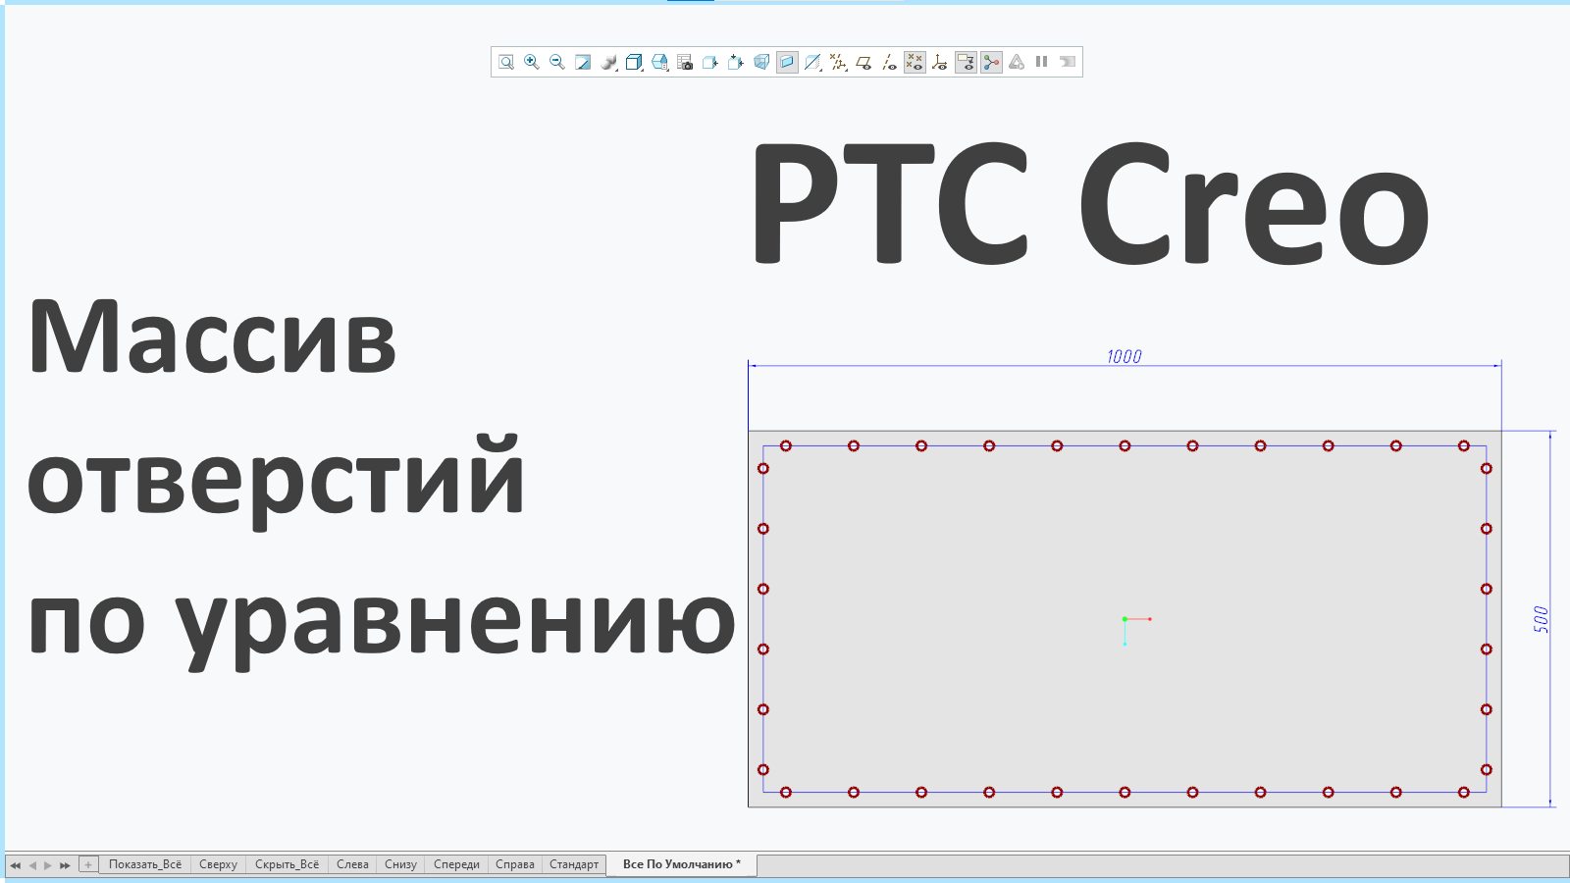Viewport: 1570px width, 883px height.
Task: Toggle datum plane display visibility
Action: (865, 62)
